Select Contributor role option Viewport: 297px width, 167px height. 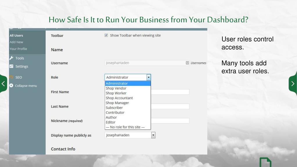pos(128,112)
